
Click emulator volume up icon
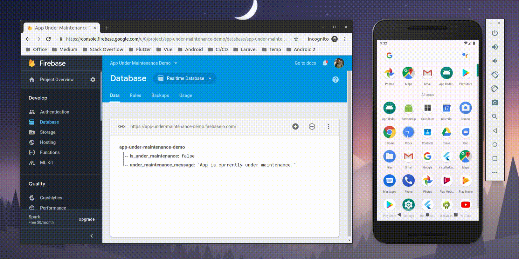click(x=495, y=47)
